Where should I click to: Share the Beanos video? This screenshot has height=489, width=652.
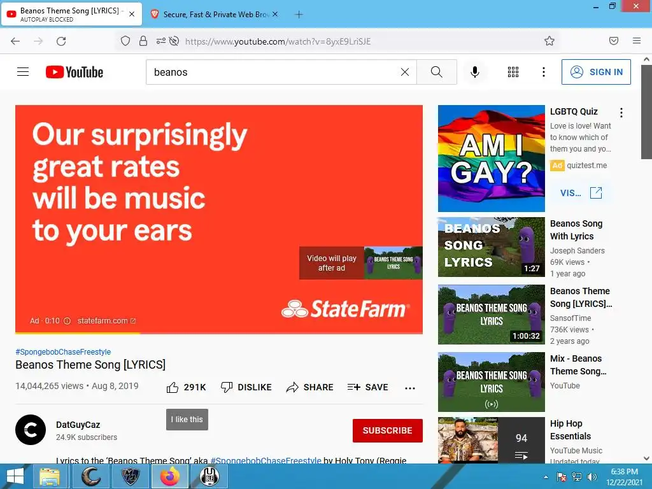310,387
